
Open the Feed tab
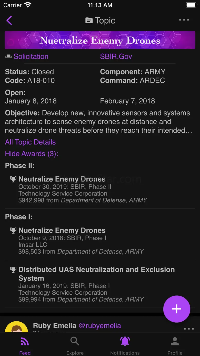pyautogui.click(x=25, y=345)
